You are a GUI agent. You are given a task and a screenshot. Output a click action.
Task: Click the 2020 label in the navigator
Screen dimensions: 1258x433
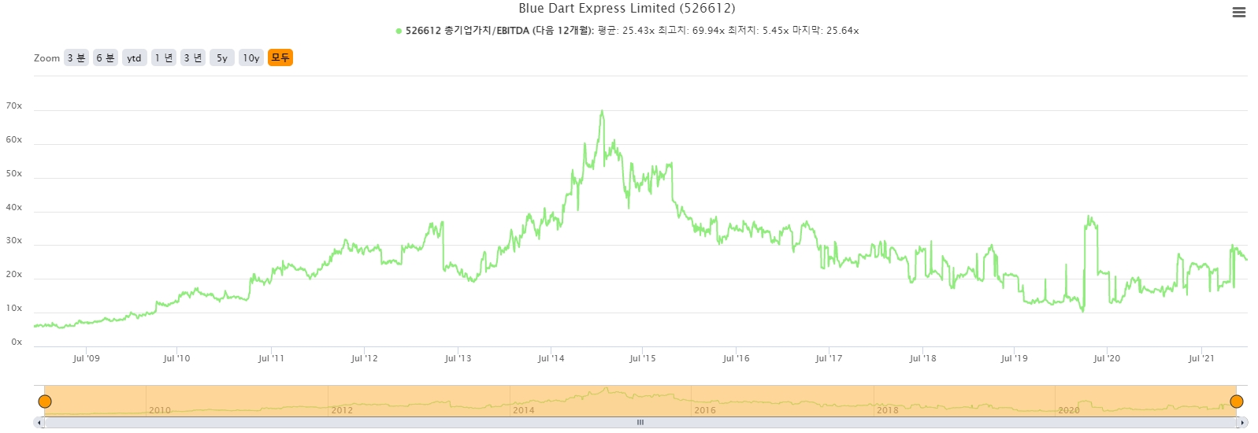1069,410
